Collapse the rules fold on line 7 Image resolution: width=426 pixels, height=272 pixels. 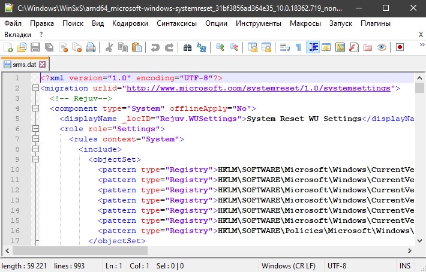35,139
